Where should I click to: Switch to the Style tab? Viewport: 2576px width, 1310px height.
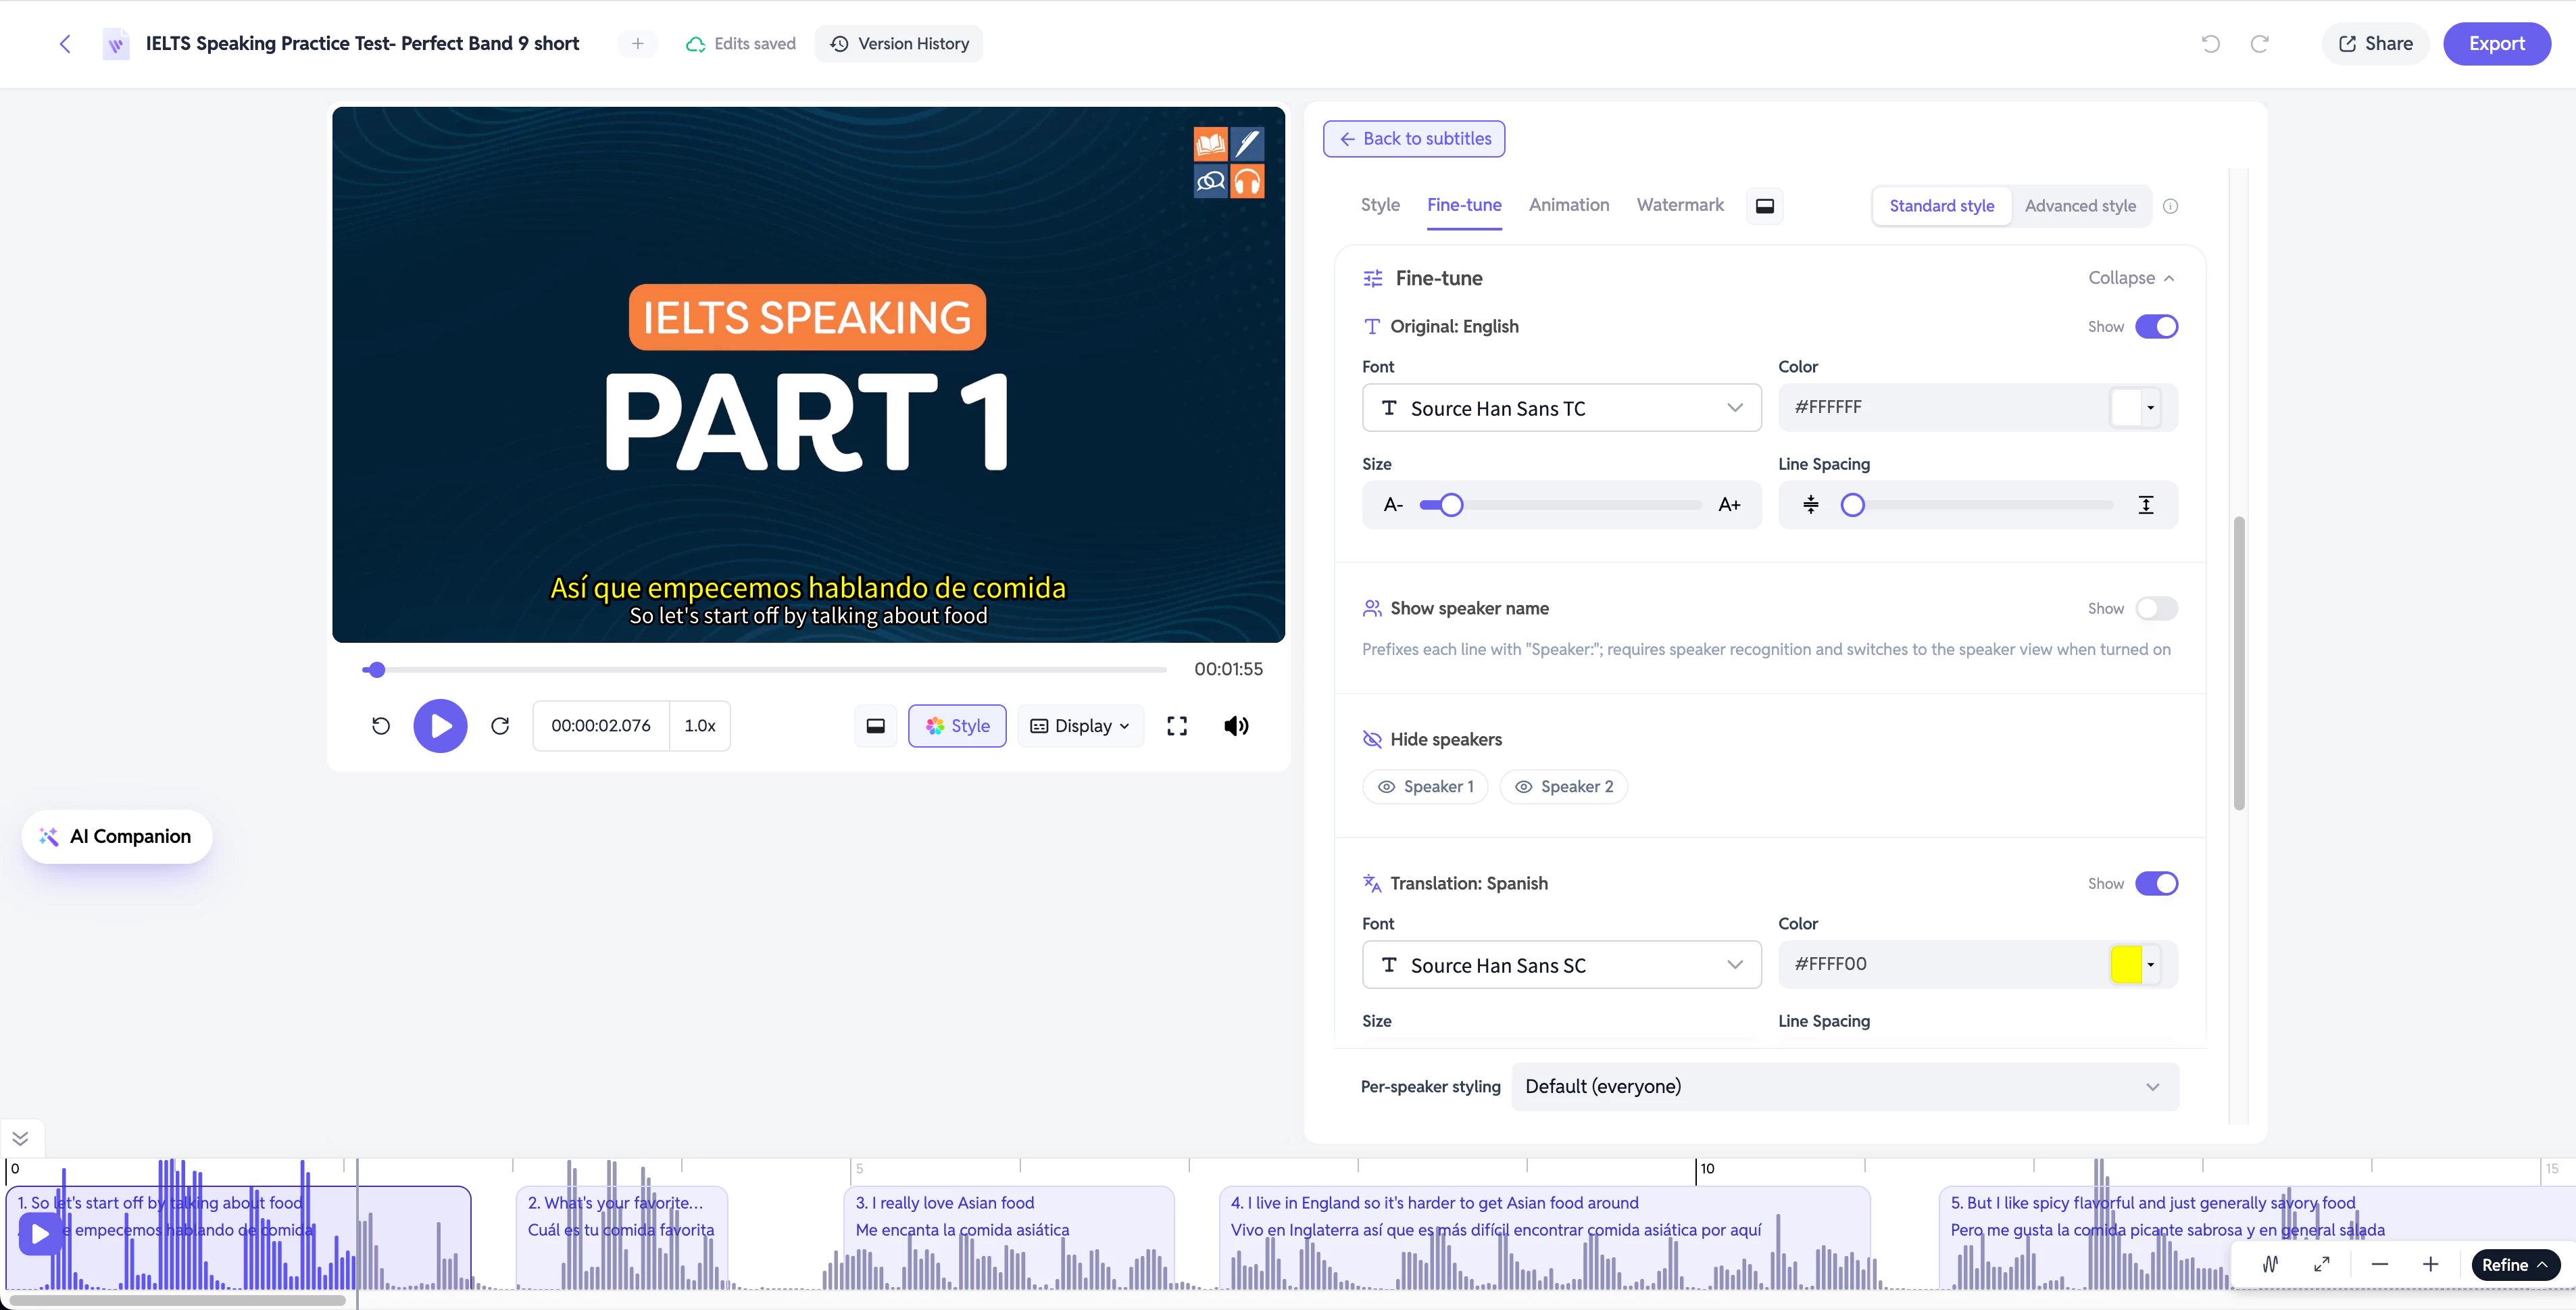click(x=1380, y=205)
